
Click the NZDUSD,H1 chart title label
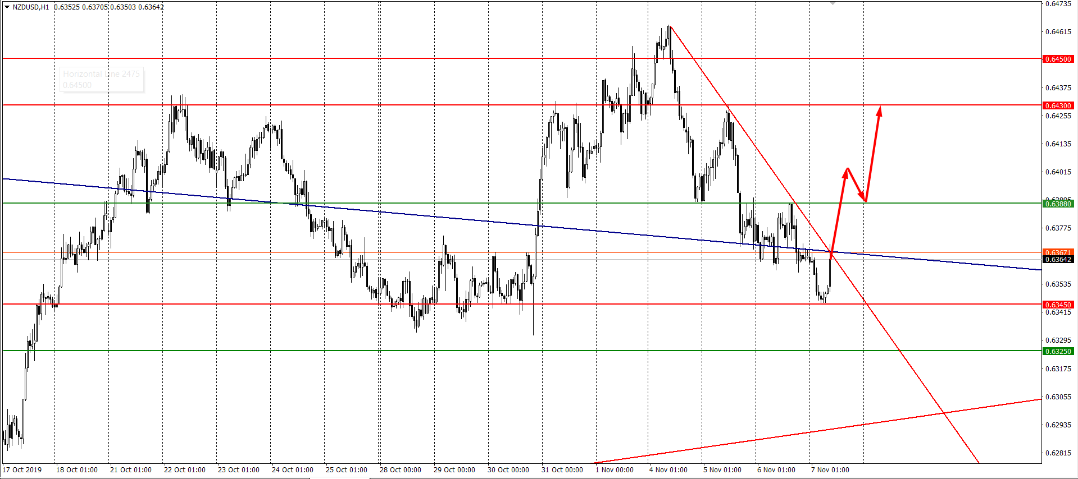(x=31, y=7)
